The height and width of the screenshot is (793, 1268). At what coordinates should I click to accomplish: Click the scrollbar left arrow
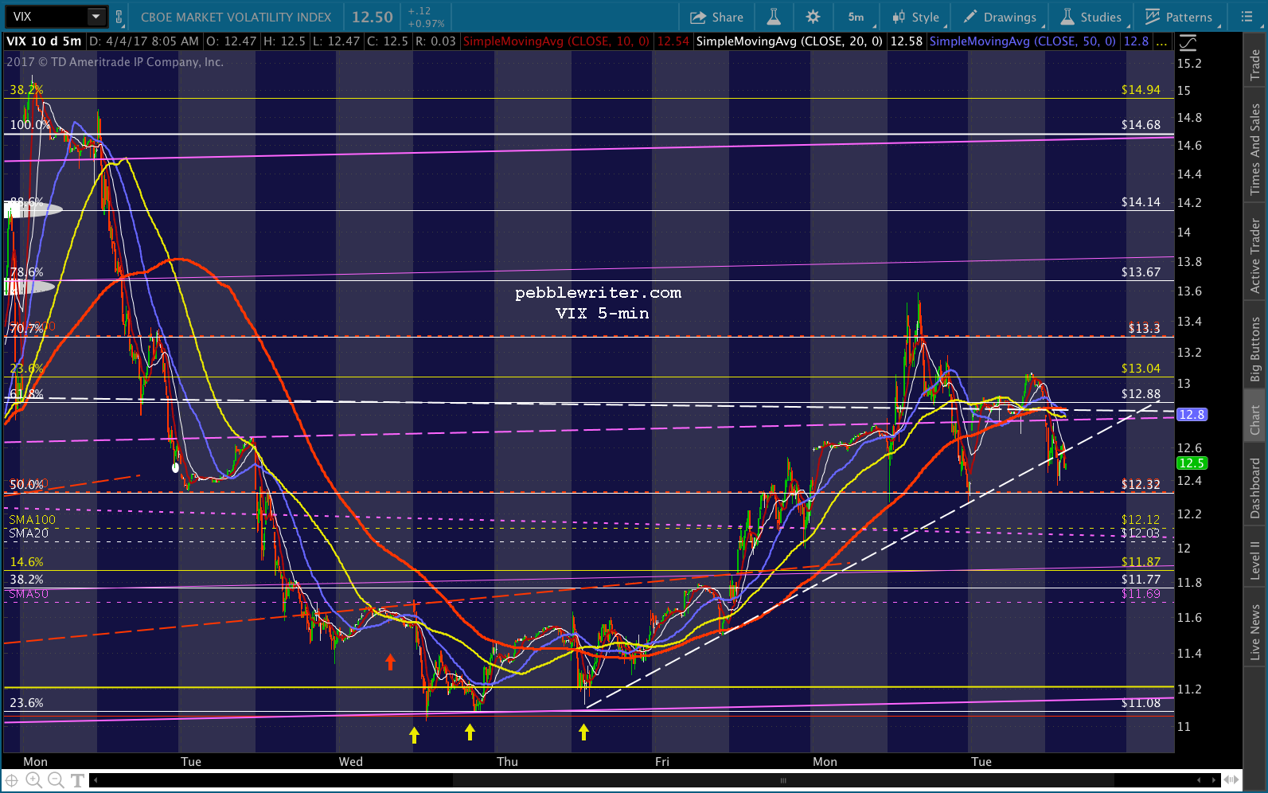point(95,780)
